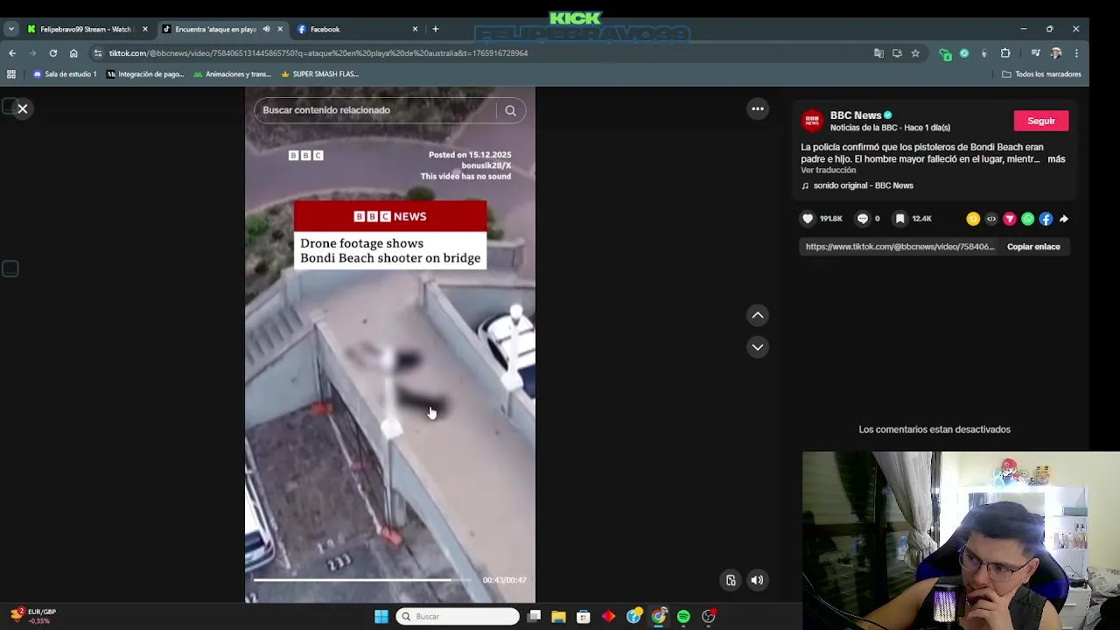
Task: Share the video to WhatsApp
Action: coord(1028,219)
